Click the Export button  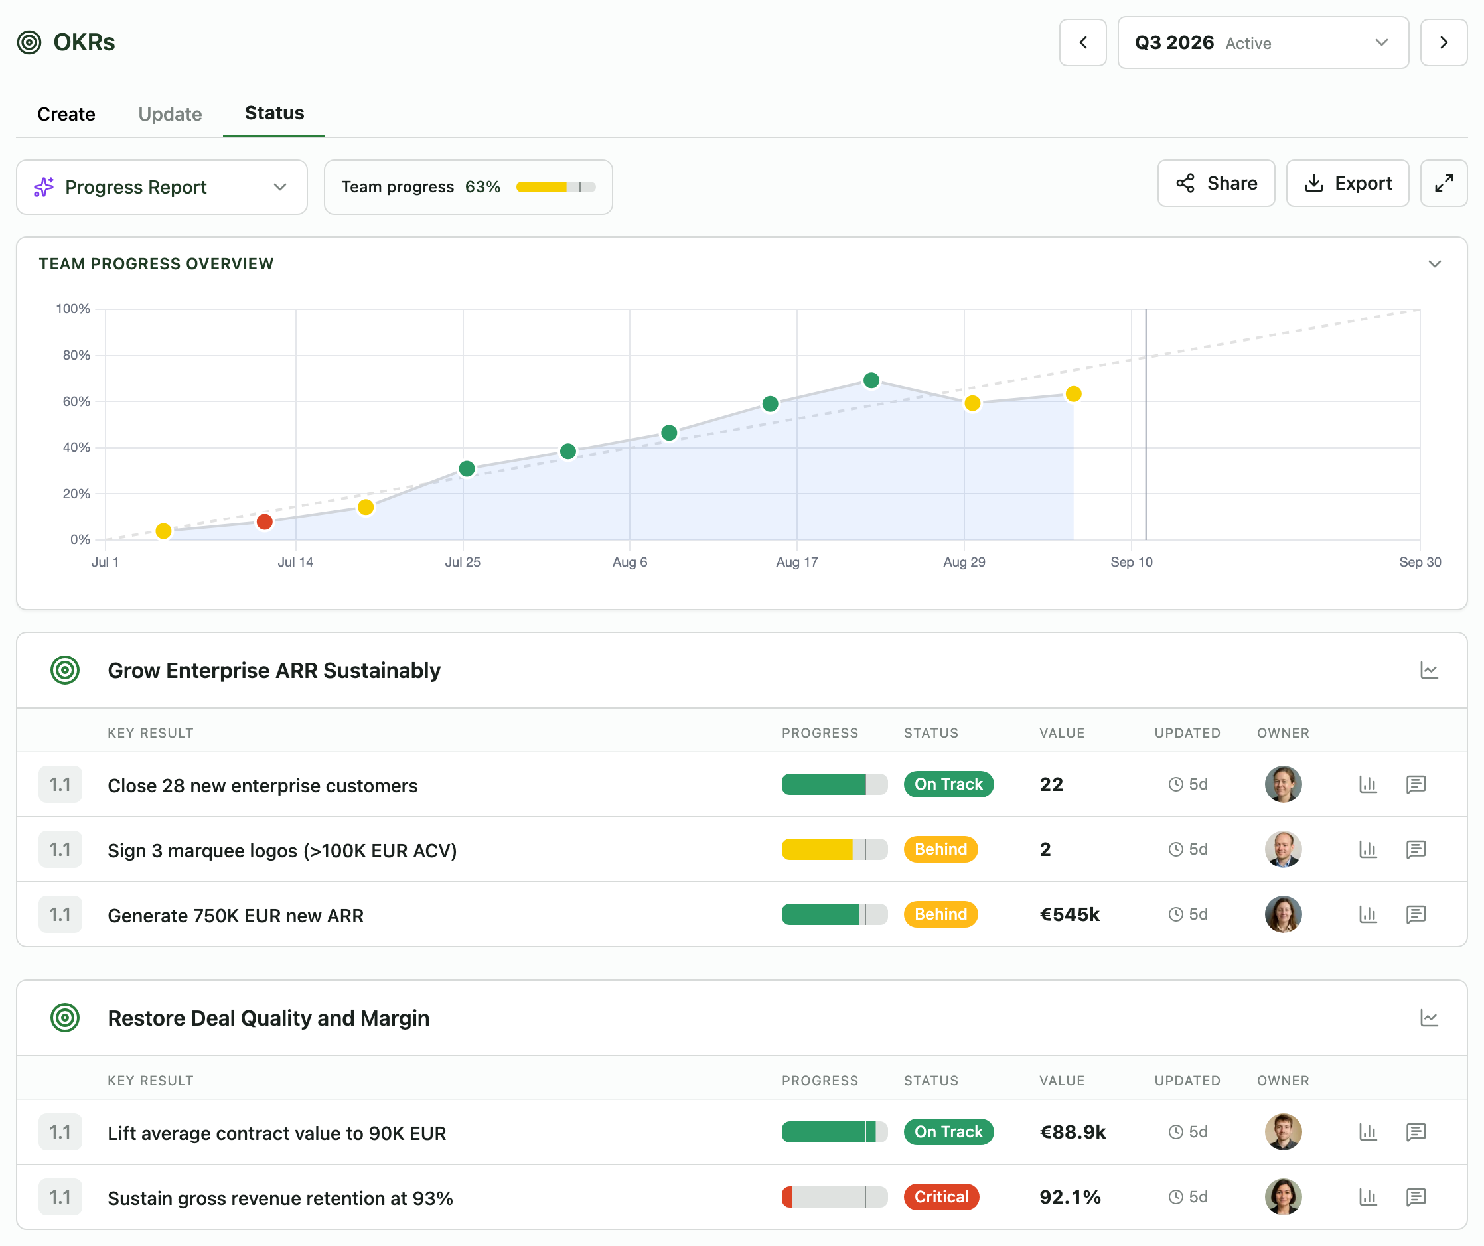[x=1348, y=183]
